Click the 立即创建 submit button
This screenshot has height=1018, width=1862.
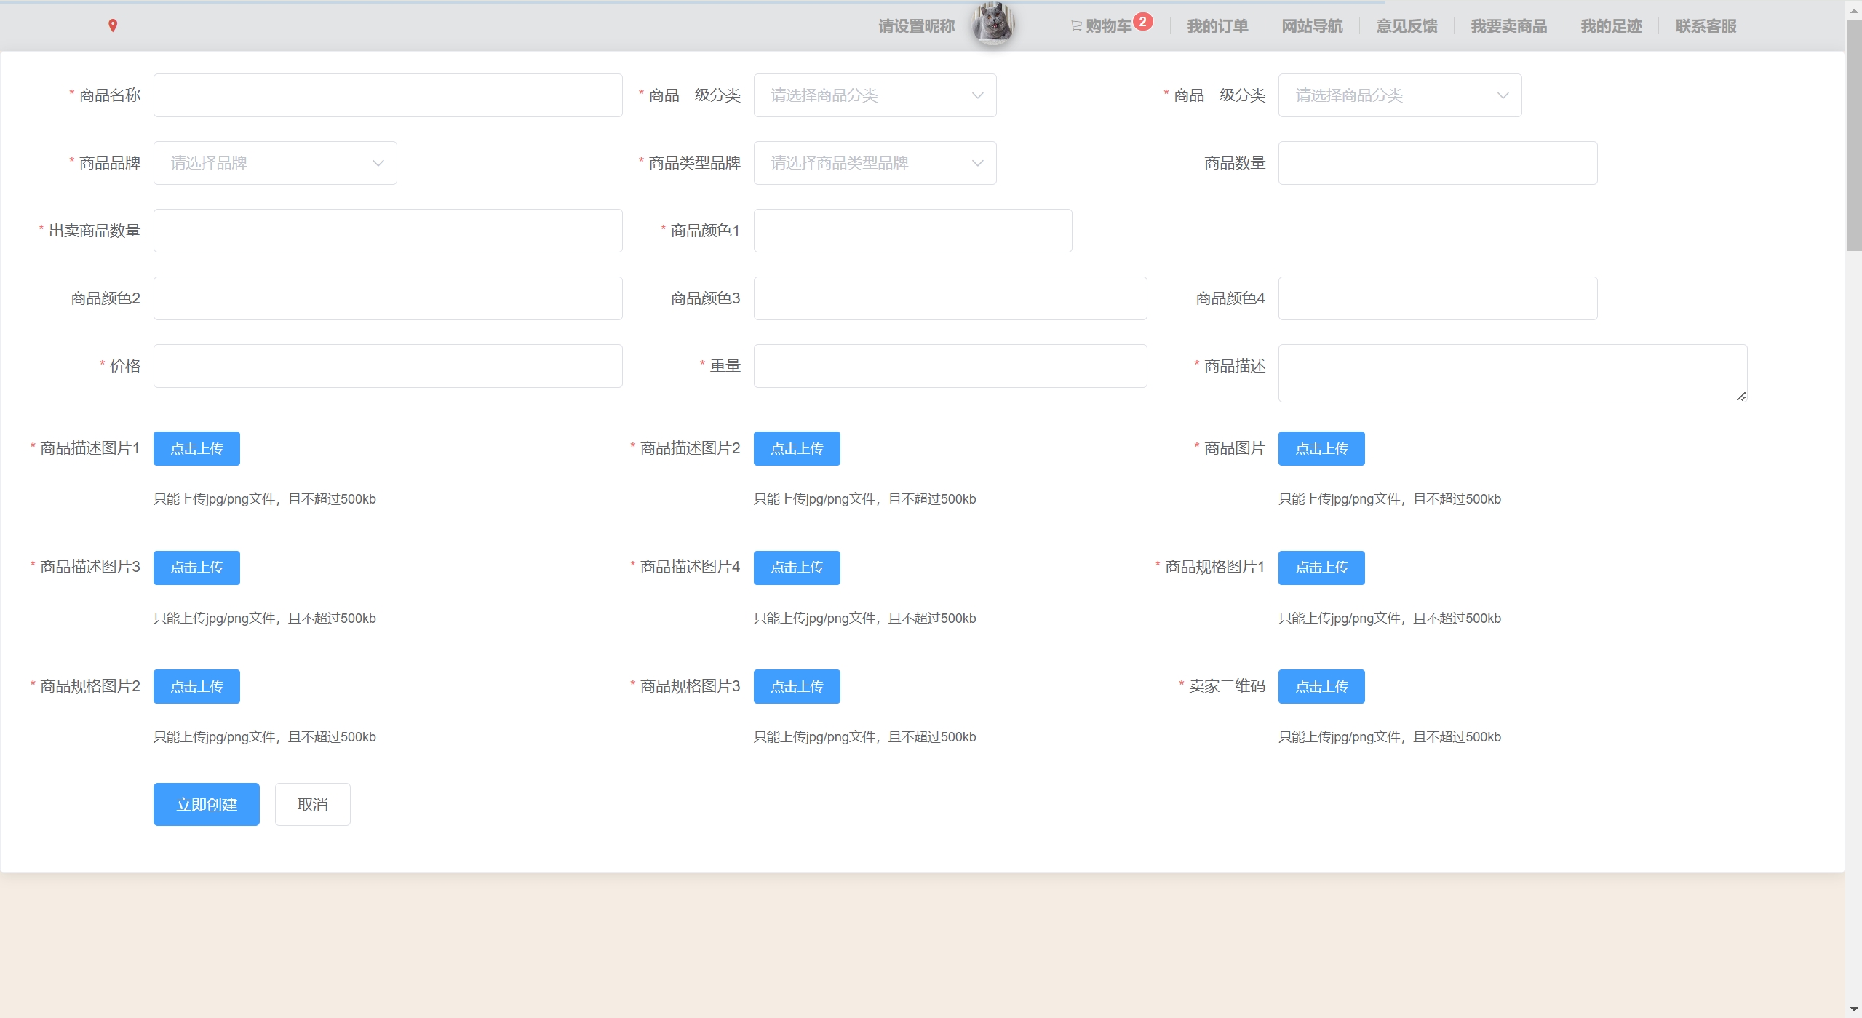tap(206, 804)
